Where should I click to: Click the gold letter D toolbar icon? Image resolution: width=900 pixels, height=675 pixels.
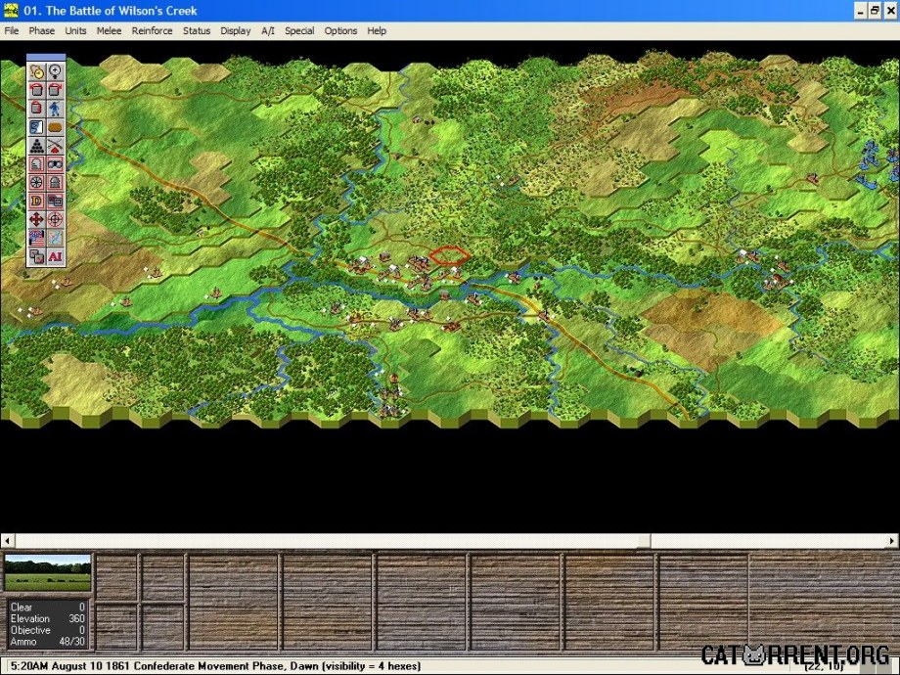37,201
